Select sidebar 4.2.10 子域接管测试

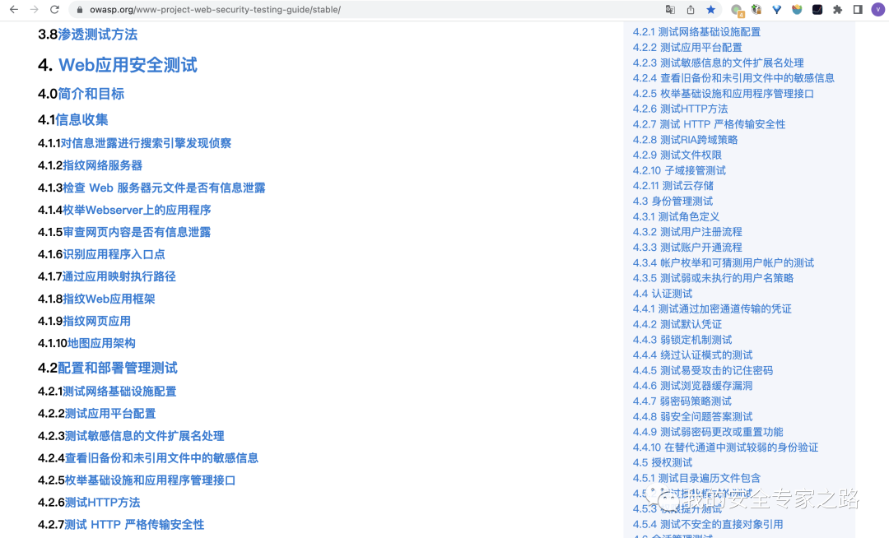point(679,170)
